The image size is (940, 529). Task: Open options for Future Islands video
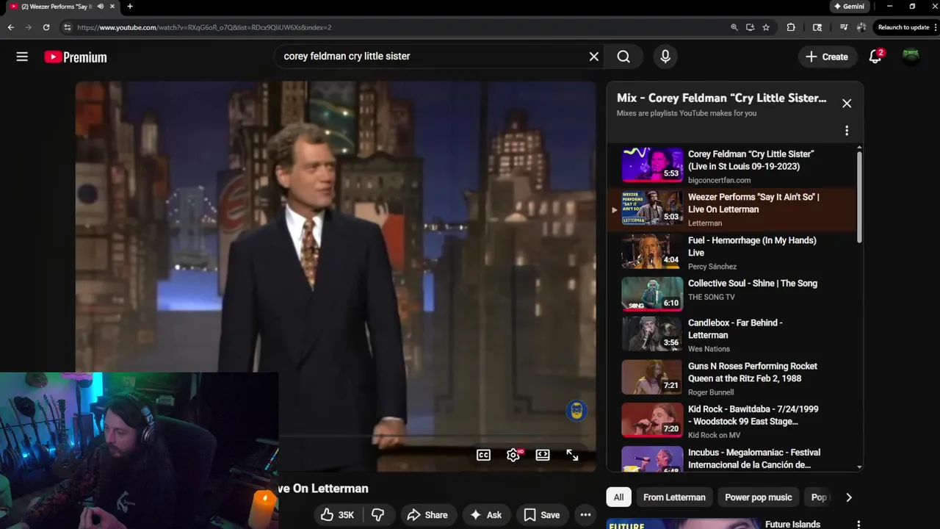(x=858, y=525)
